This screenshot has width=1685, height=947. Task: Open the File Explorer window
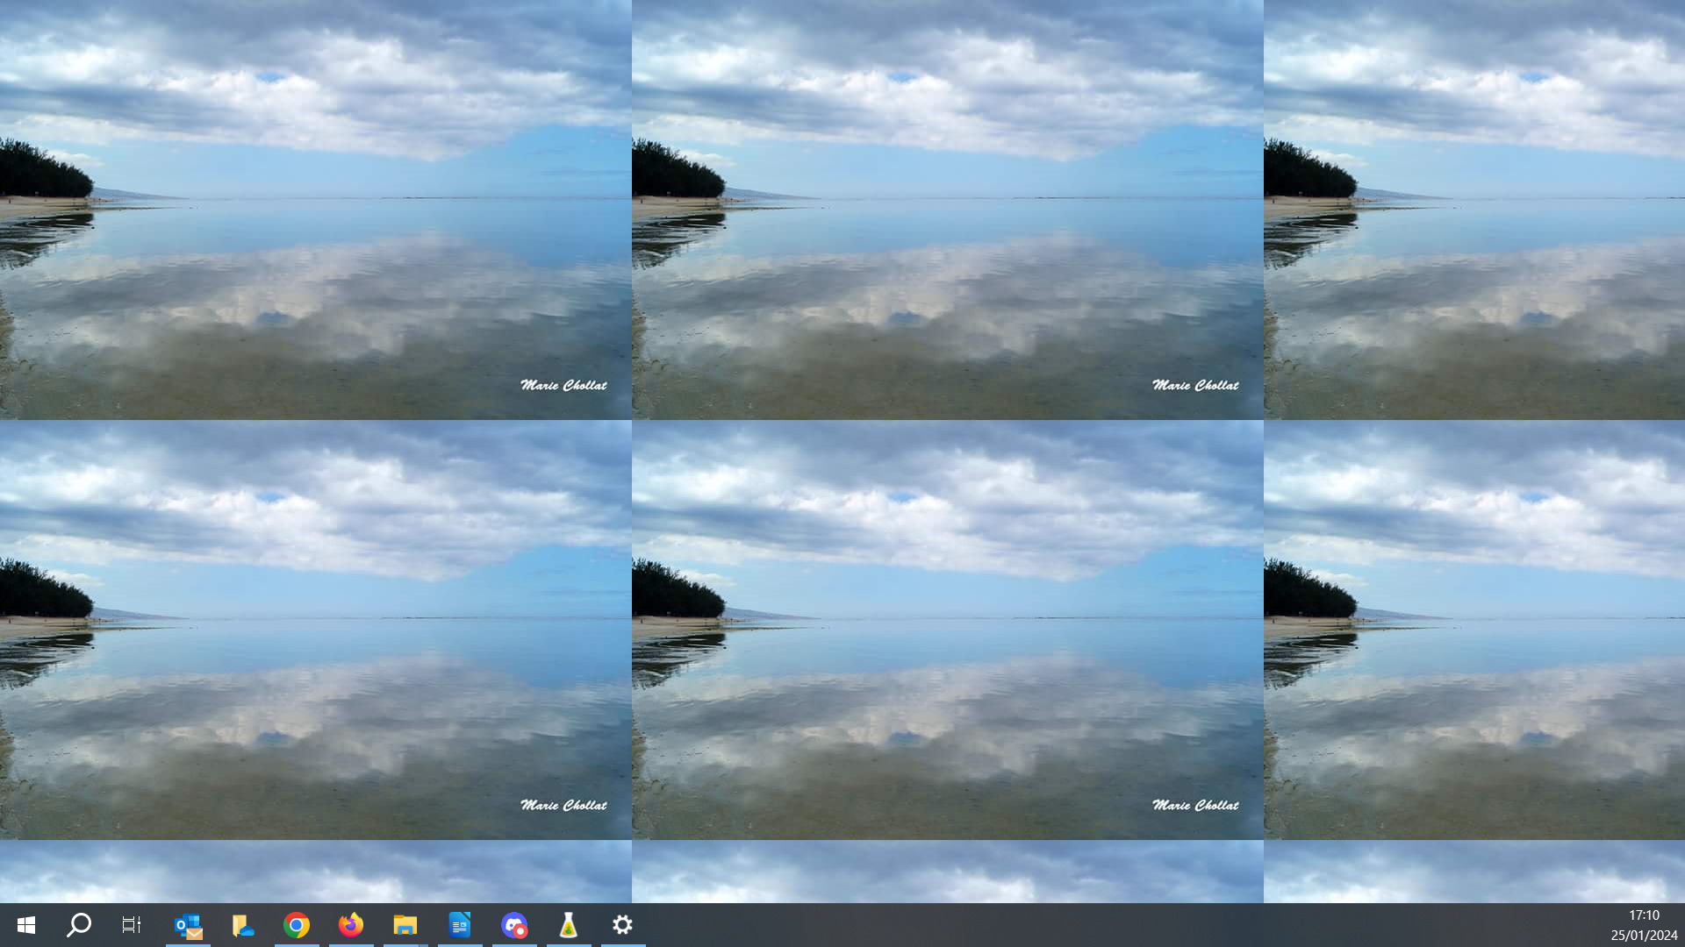pos(405,925)
